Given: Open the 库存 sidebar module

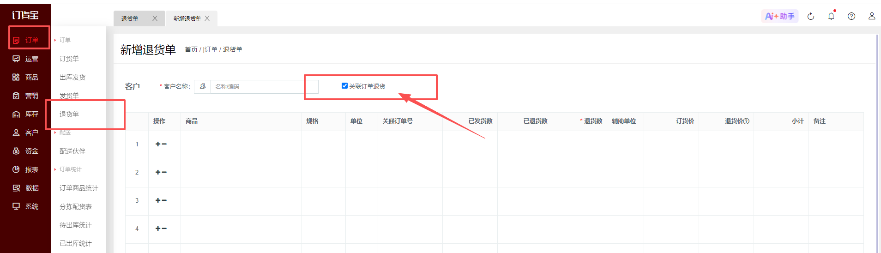Looking at the screenshot, I should (25, 114).
